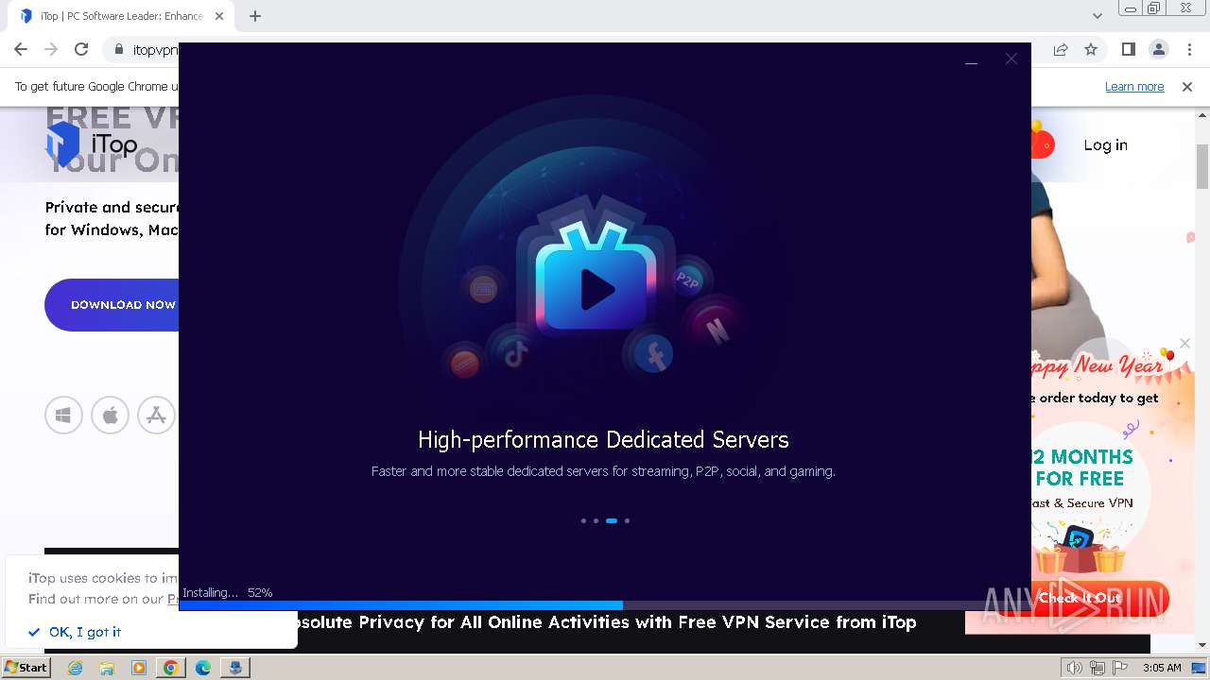Expand the tab search chevron
Screen dimensions: 1210x680
(1098, 16)
